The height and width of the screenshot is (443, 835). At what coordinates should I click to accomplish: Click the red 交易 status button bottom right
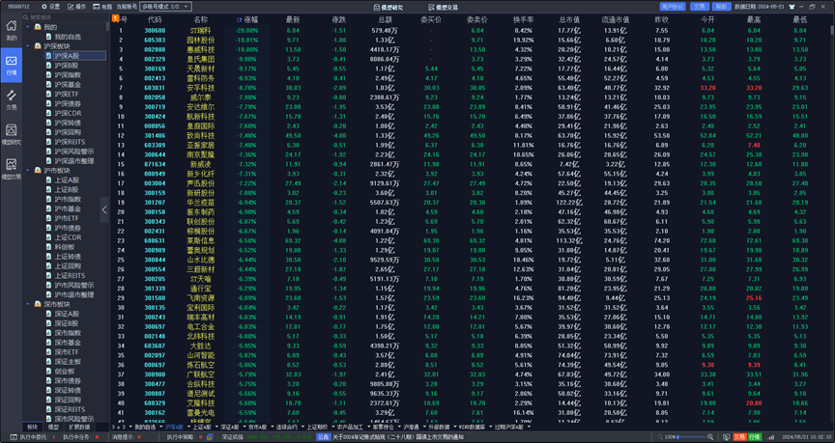click(x=739, y=437)
